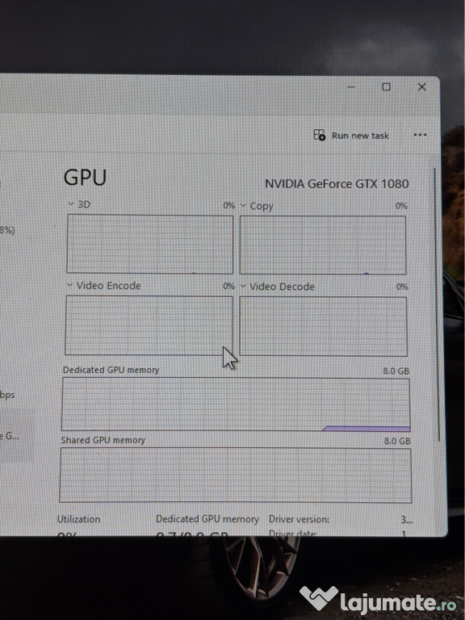
Task: Click the Dedicated GPU memory graph
Action: 236,404
